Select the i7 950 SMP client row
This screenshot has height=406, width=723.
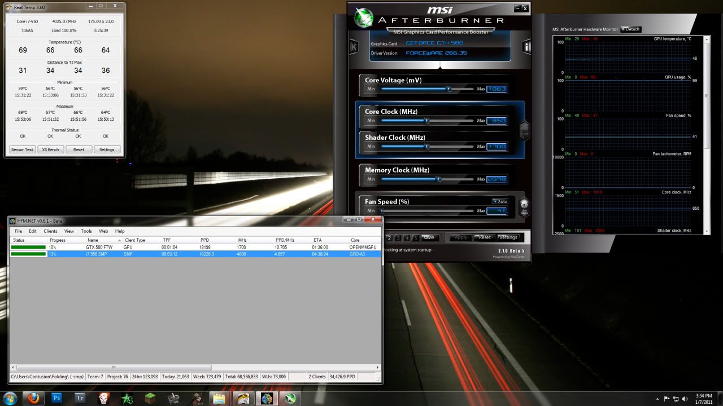tap(195, 254)
